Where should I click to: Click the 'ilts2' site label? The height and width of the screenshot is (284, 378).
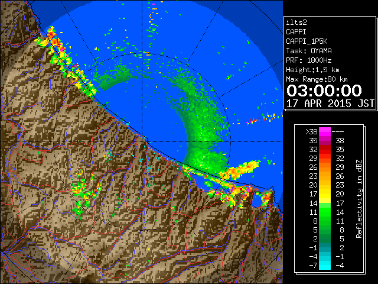[x=296, y=22]
